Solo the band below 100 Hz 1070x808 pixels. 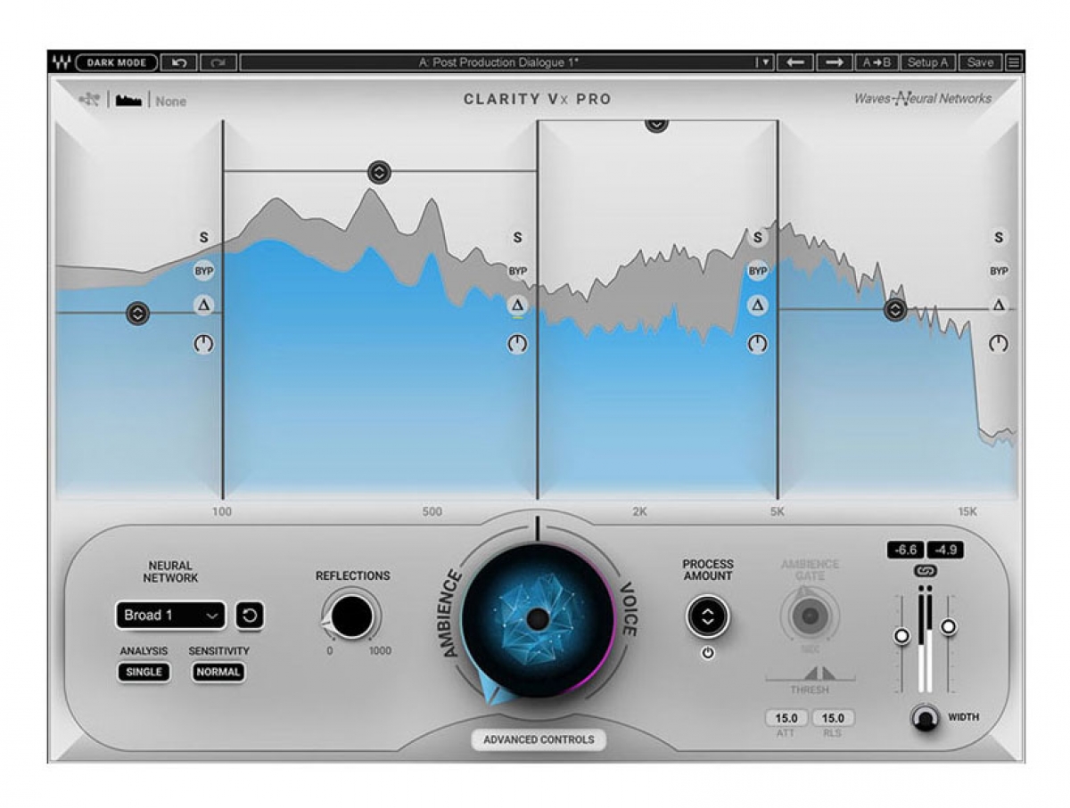pos(204,238)
